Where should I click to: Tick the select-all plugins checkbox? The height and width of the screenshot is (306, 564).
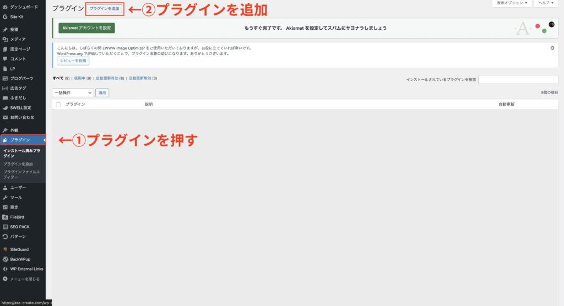(x=58, y=104)
